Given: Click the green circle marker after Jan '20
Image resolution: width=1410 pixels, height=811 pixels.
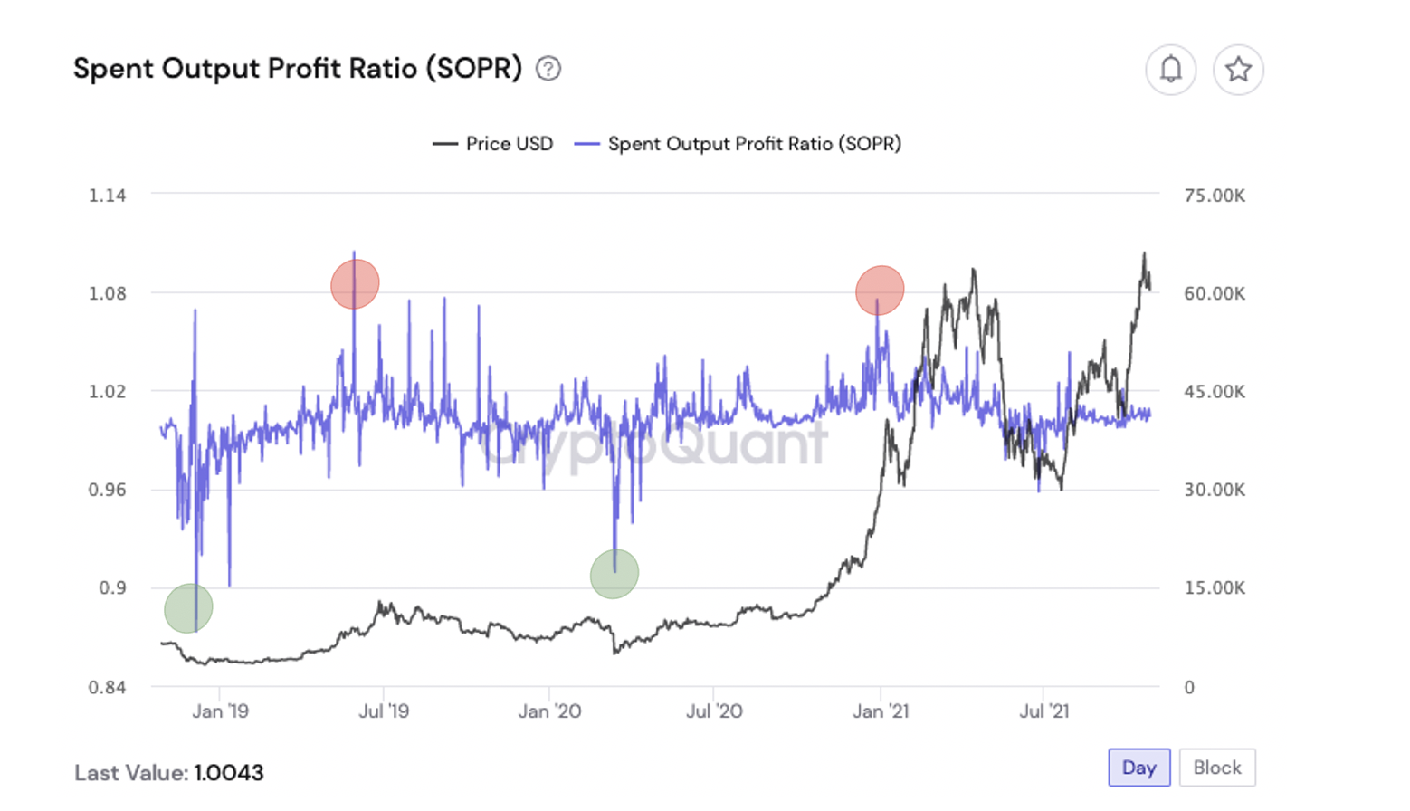Looking at the screenshot, I should pyautogui.click(x=613, y=572).
